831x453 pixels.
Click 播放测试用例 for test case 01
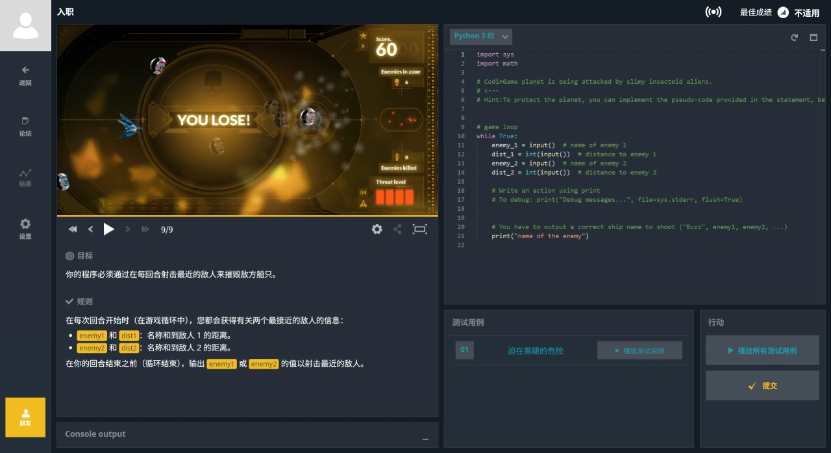(639, 350)
